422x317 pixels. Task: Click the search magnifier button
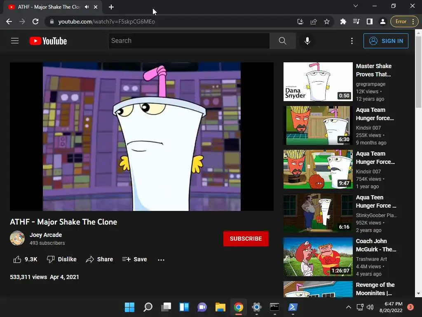[283, 41]
